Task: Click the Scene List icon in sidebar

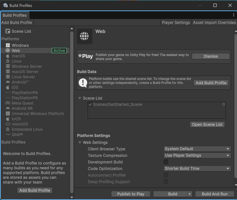Action: coord(8,31)
